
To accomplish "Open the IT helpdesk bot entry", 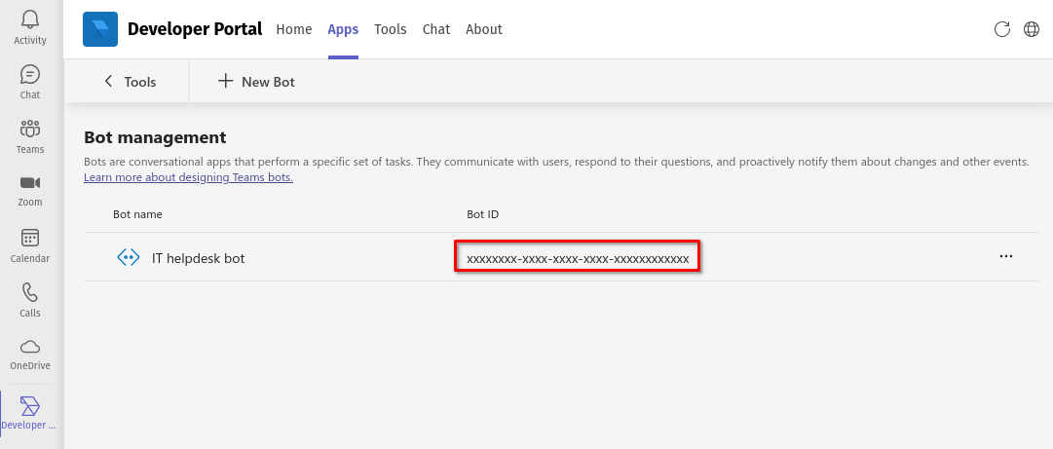I will pyautogui.click(x=198, y=258).
